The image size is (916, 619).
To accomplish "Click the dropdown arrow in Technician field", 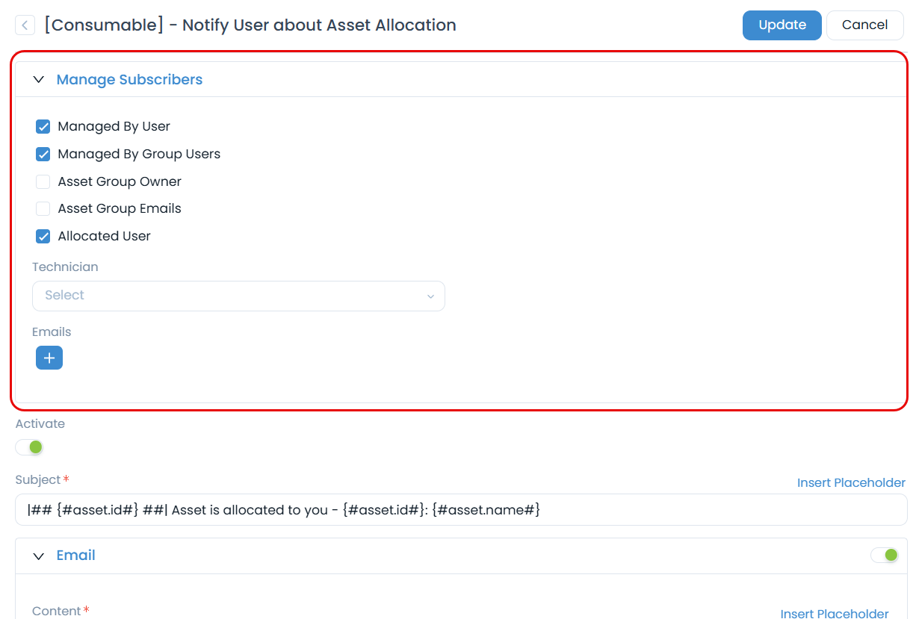I will click(430, 296).
